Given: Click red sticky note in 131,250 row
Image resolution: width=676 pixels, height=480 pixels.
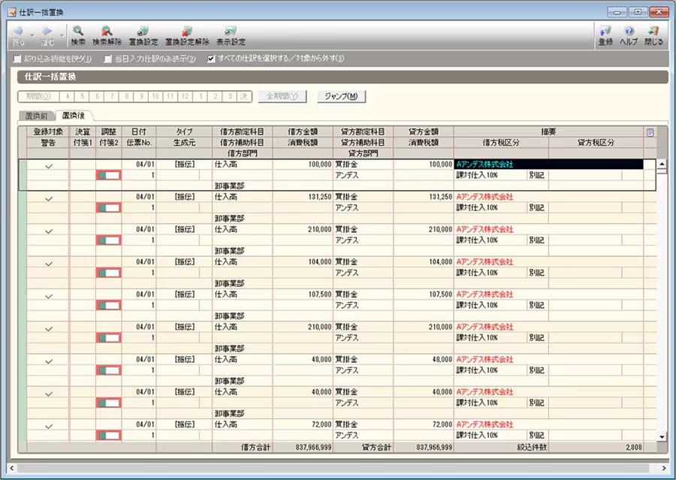Looking at the screenshot, I should [x=109, y=208].
